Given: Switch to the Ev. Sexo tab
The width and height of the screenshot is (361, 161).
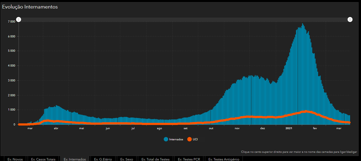Looking at the screenshot, I should [126, 159].
